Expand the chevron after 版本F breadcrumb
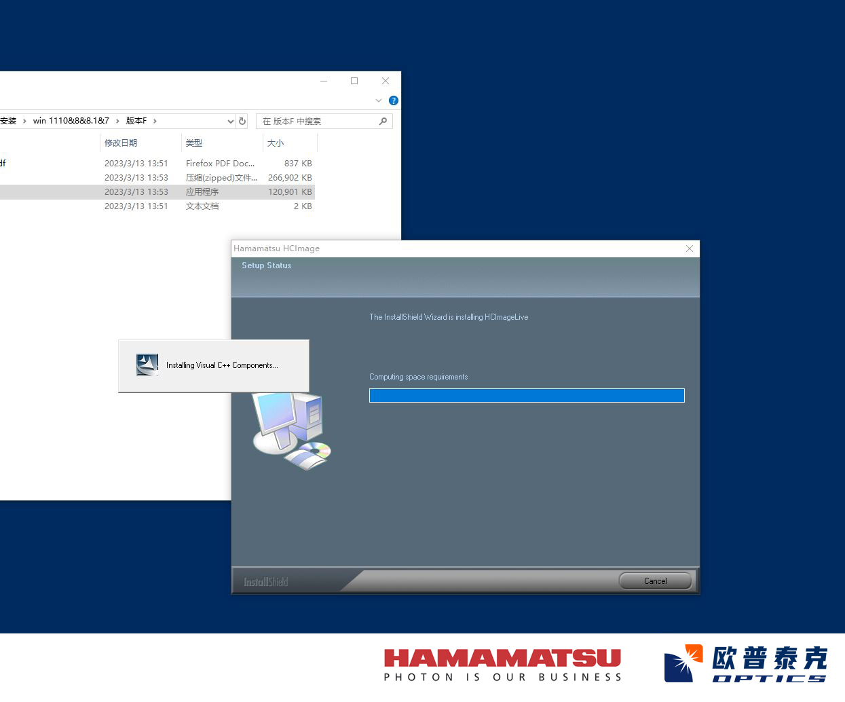The width and height of the screenshot is (845, 702). pyautogui.click(x=155, y=122)
